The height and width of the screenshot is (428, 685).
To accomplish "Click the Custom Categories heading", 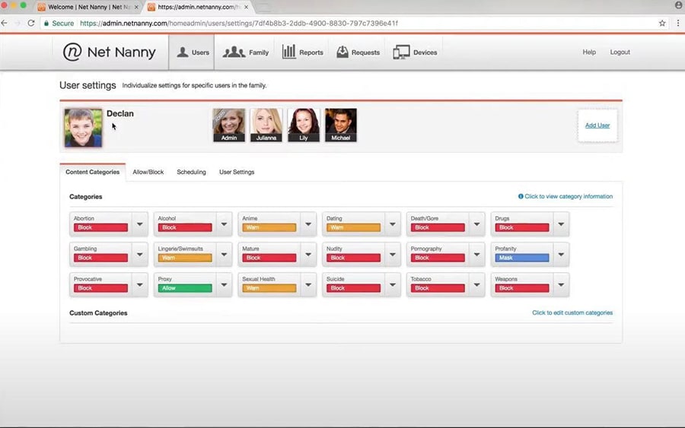I will (x=98, y=312).
